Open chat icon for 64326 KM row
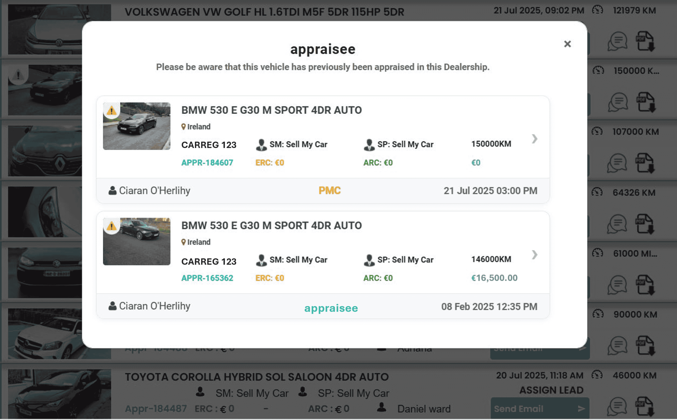677x420 pixels. [617, 224]
